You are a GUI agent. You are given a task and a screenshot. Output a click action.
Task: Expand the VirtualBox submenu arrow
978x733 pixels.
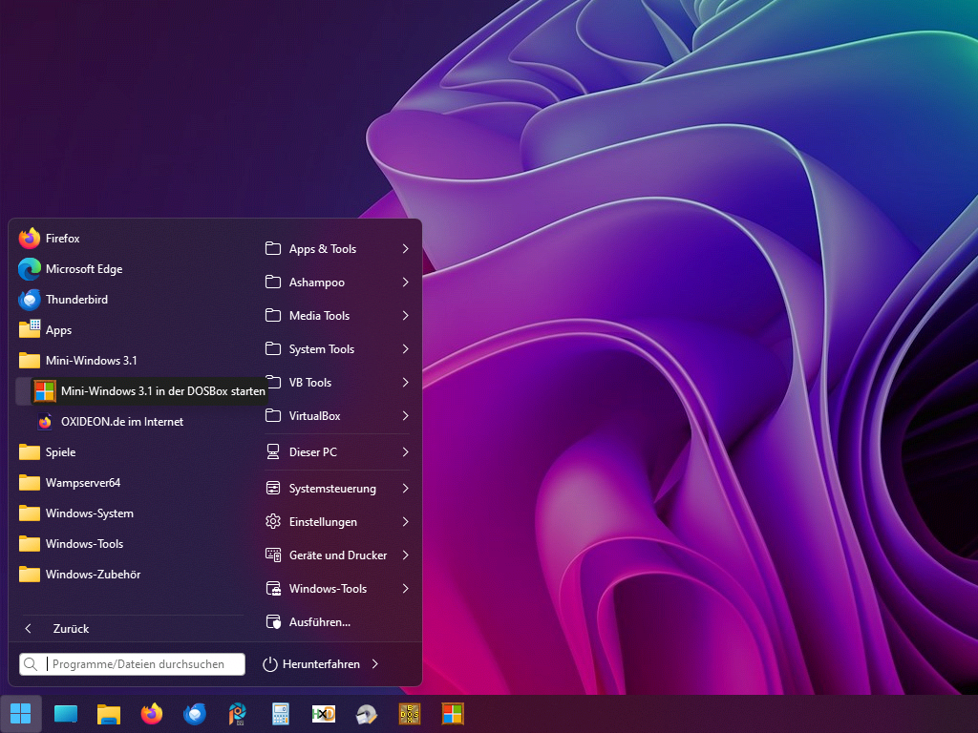pos(405,416)
